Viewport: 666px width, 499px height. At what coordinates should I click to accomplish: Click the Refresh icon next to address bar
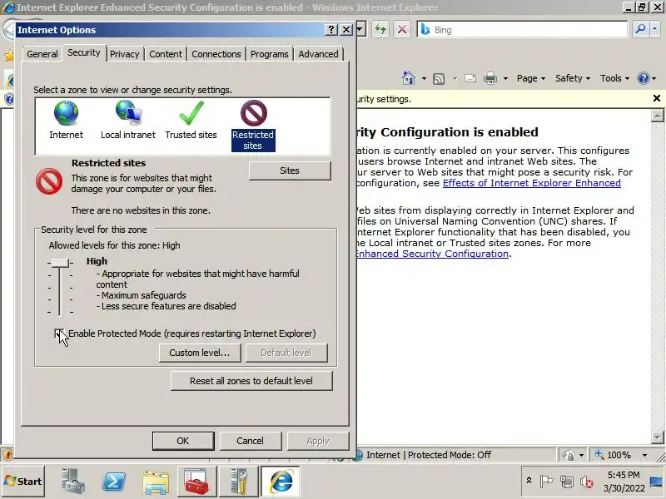380,29
